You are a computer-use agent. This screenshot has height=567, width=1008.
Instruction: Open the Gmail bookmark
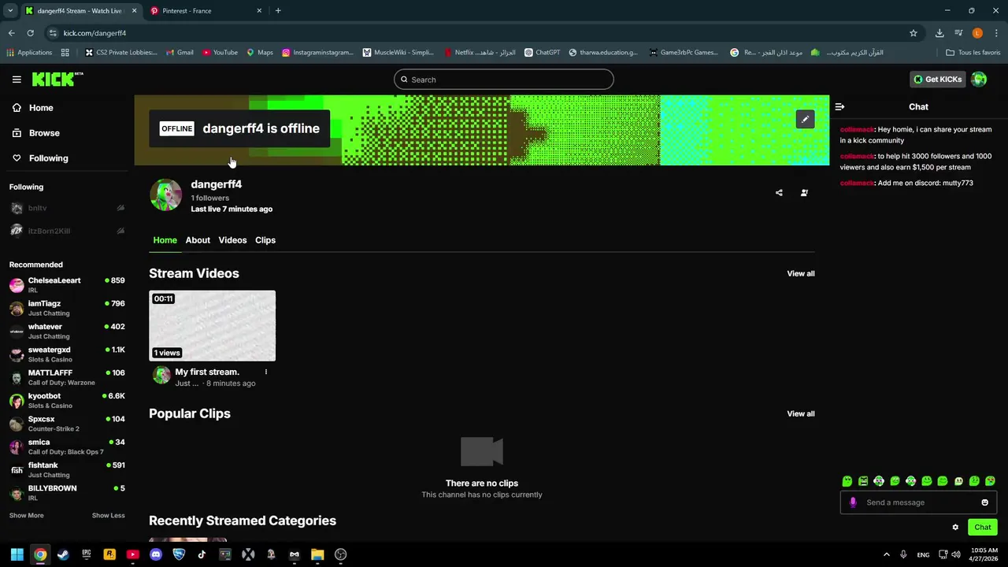(x=179, y=53)
